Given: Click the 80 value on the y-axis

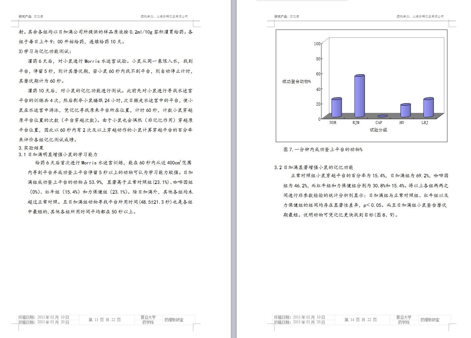Looking at the screenshot, I should 318,59.
